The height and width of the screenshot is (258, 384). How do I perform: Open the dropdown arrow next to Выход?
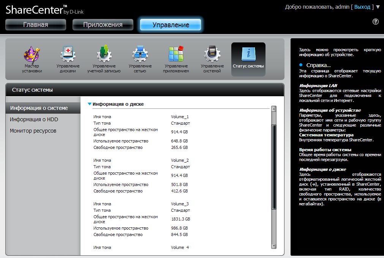point(378,7)
